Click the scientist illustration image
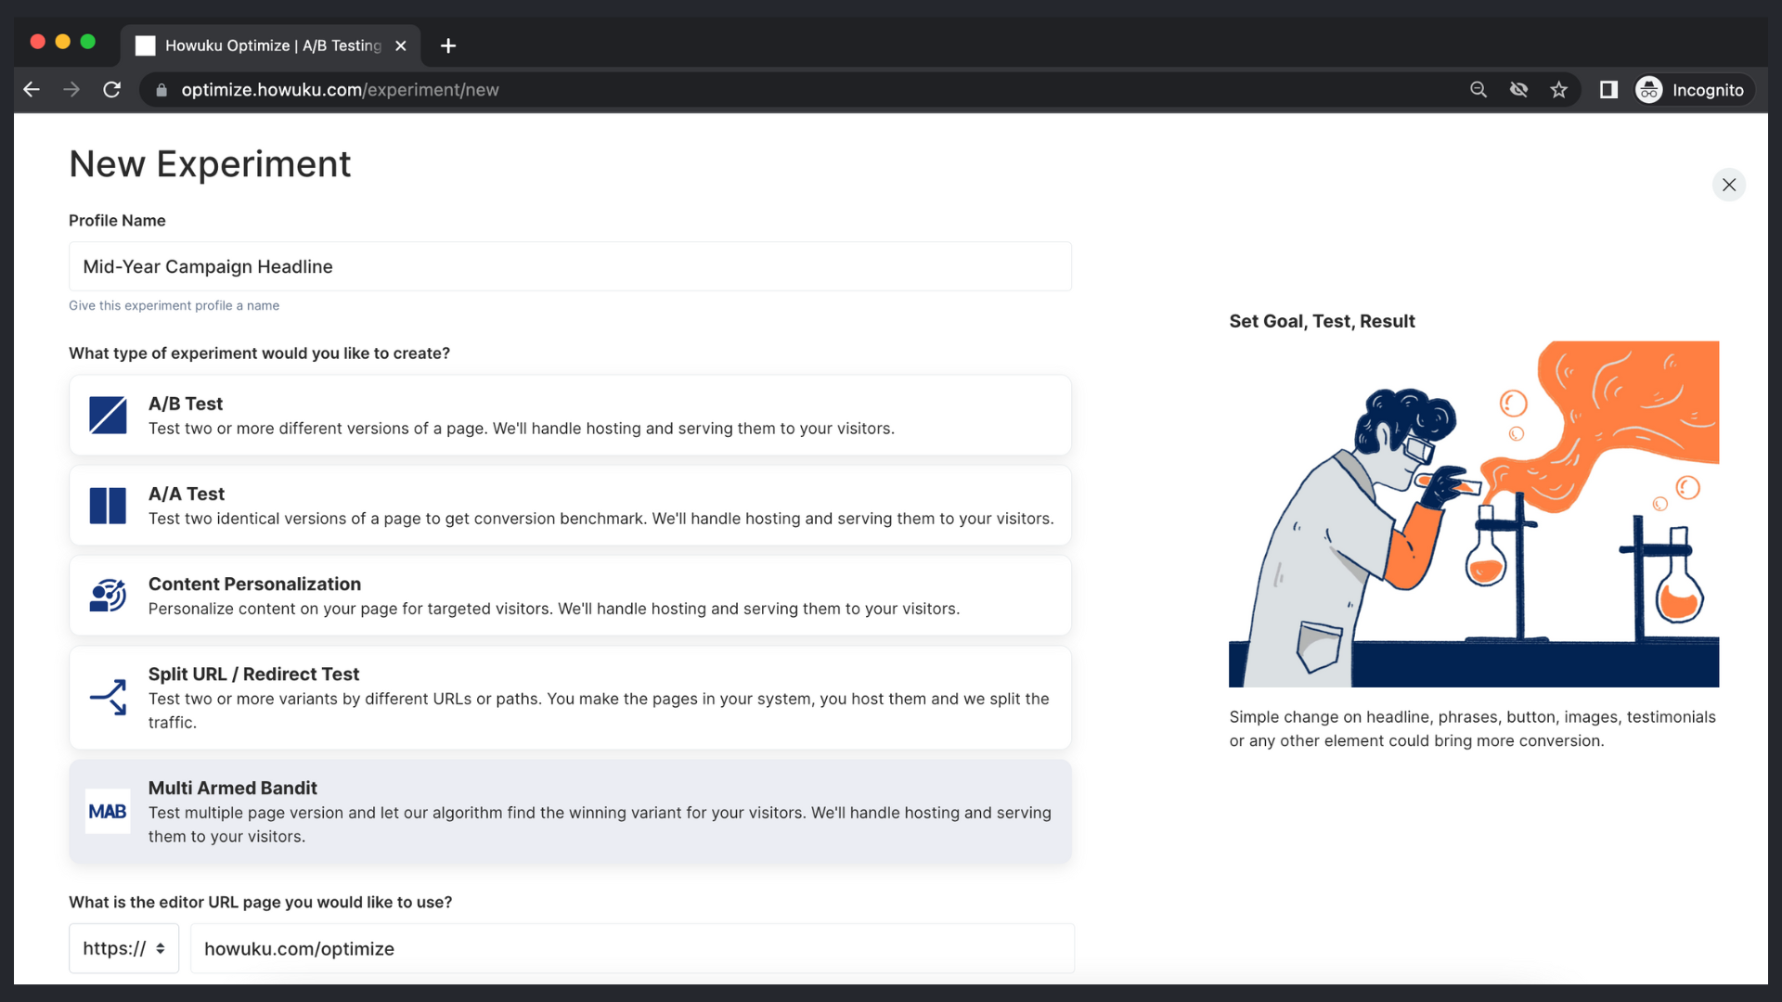Viewport: 1782px width, 1002px height. [x=1474, y=514]
